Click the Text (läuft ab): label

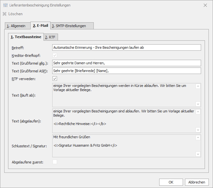pyautogui.click(x=24, y=95)
